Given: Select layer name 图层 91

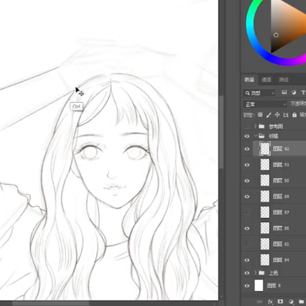Looking at the screenshot, I should pos(281,165).
